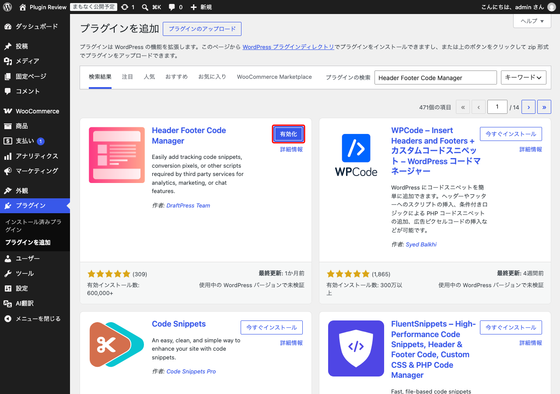Screen dimensions: 560x394
Task: Switch to the 検索結果 tab
Action: 100,77
